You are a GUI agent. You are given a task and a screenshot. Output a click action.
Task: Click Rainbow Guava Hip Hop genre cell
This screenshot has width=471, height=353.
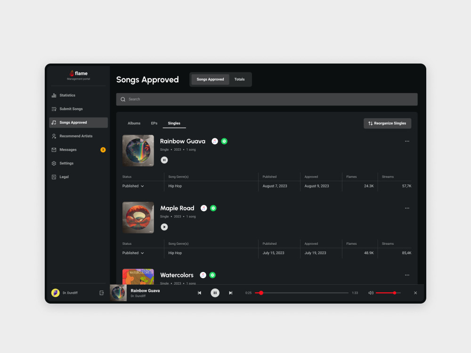pyautogui.click(x=175, y=186)
